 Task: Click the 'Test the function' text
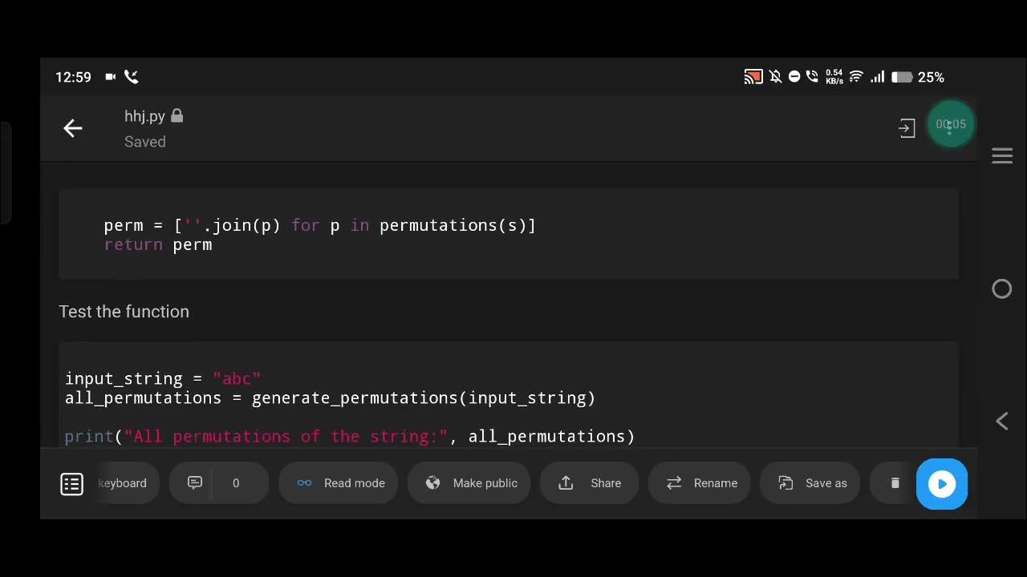pos(124,312)
